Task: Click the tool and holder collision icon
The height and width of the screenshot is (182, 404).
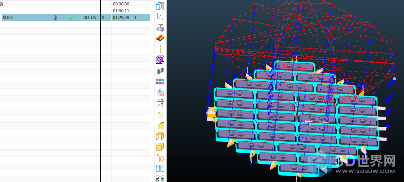Action: (x=160, y=71)
